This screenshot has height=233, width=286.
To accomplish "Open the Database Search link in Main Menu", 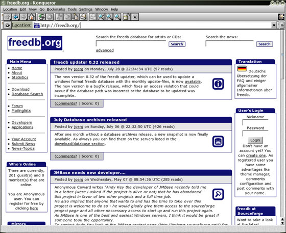I will click(x=27, y=94).
